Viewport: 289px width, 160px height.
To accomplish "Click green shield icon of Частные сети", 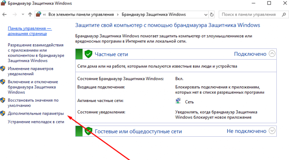I will (88, 54).
